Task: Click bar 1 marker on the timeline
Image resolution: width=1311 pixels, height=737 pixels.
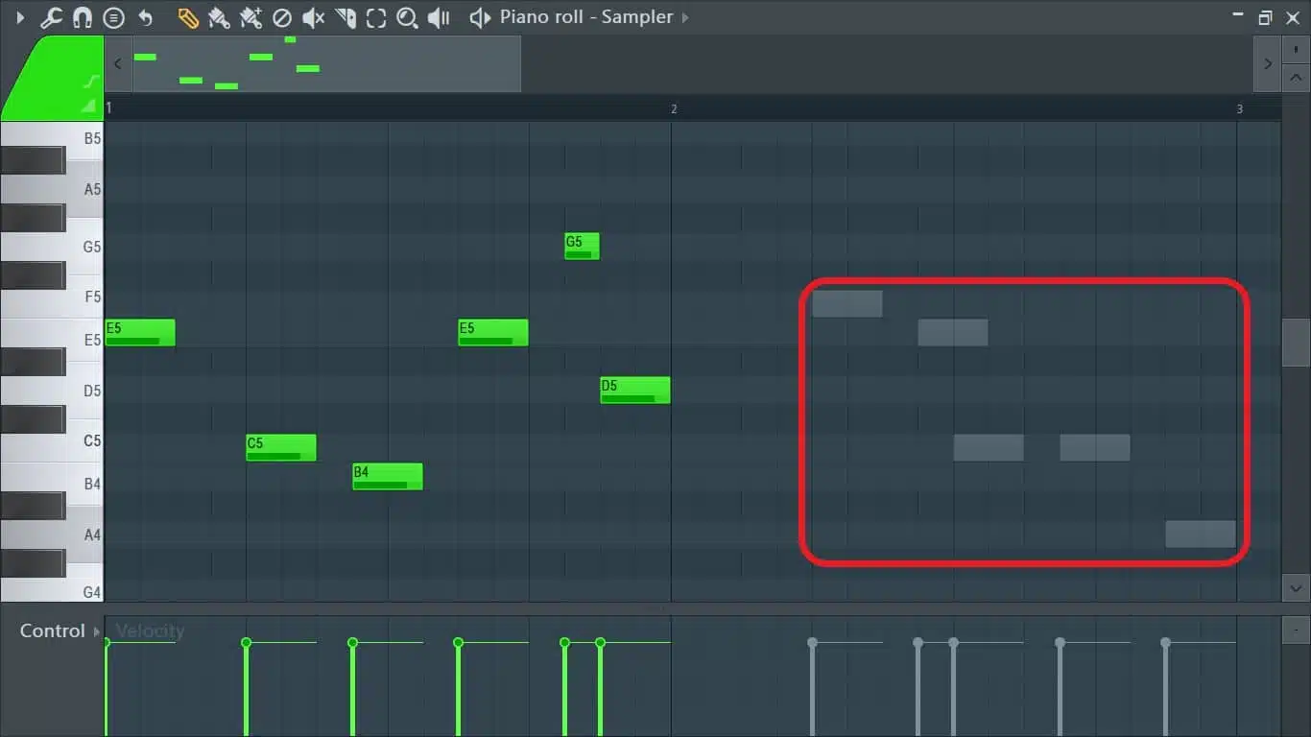Action: tap(108, 108)
